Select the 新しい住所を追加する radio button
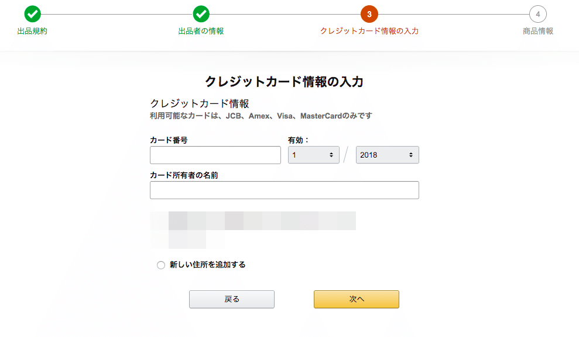This screenshot has height=337, width=579. coord(161,265)
